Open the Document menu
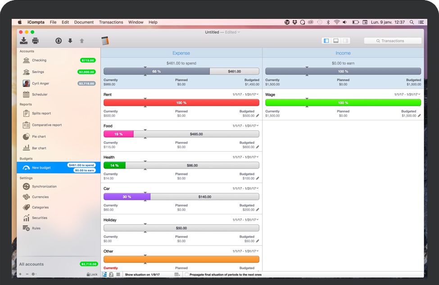439x285 pixels. coord(84,22)
